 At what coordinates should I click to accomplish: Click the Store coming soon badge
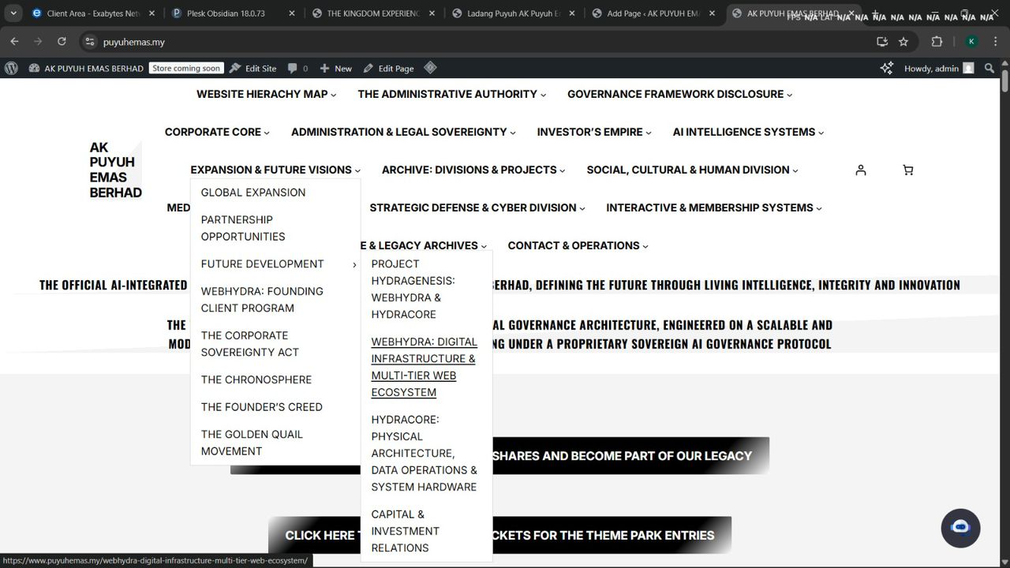click(x=186, y=69)
